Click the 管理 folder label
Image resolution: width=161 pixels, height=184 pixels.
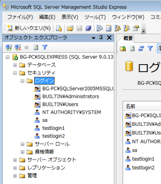[x=32, y=176]
